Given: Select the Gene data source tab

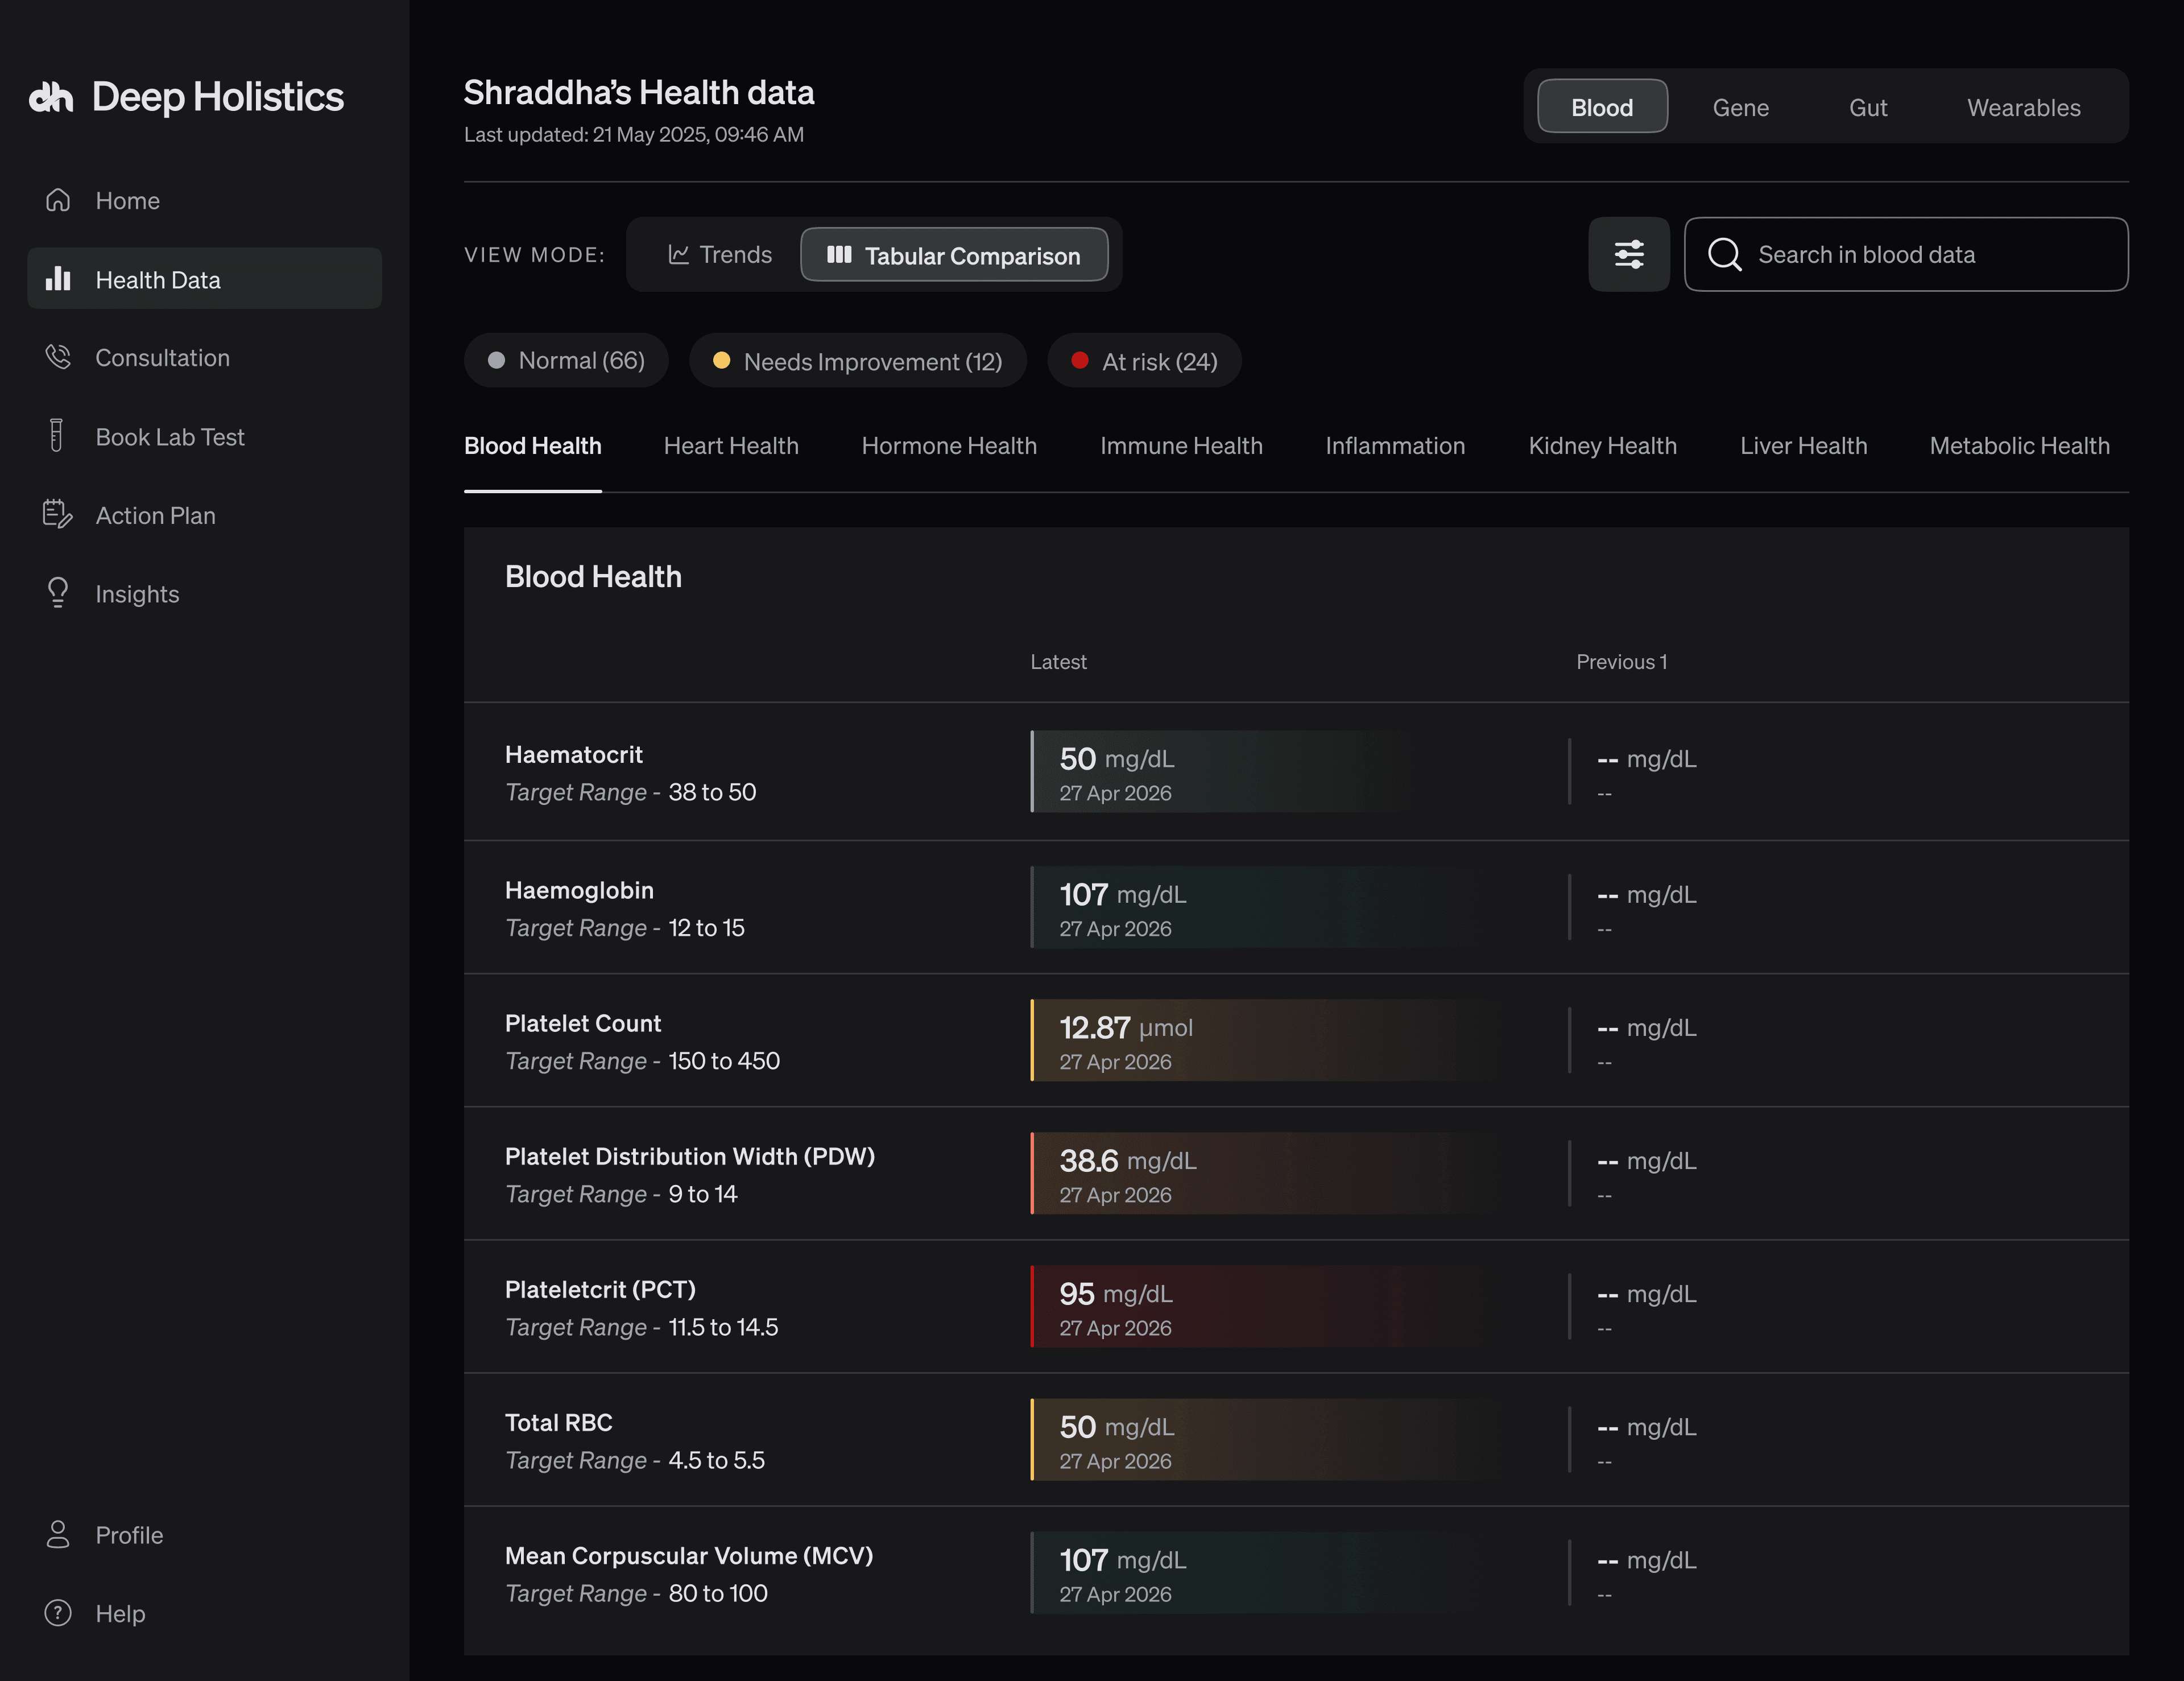Looking at the screenshot, I should (1740, 107).
